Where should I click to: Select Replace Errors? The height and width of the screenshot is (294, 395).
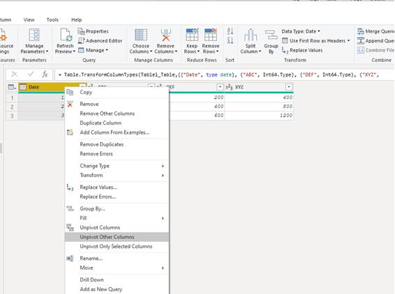(117, 196)
